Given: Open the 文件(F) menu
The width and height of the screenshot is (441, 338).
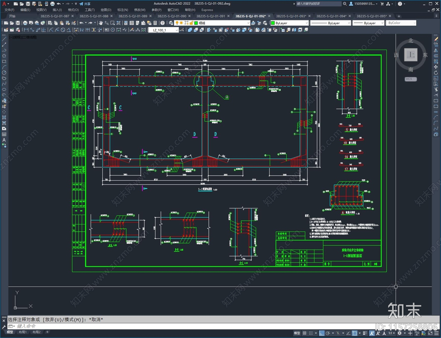Looking at the screenshot, I should 9,10.
